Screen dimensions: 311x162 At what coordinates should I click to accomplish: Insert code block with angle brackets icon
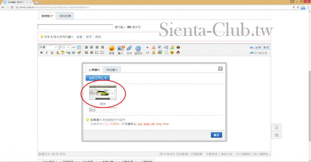click(x=147, y=52)
